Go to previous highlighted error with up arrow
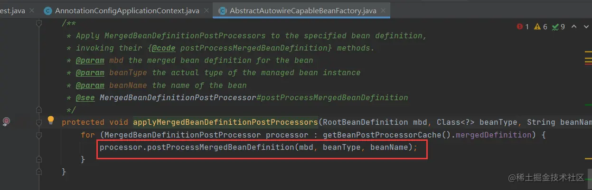 coord(573,27)
